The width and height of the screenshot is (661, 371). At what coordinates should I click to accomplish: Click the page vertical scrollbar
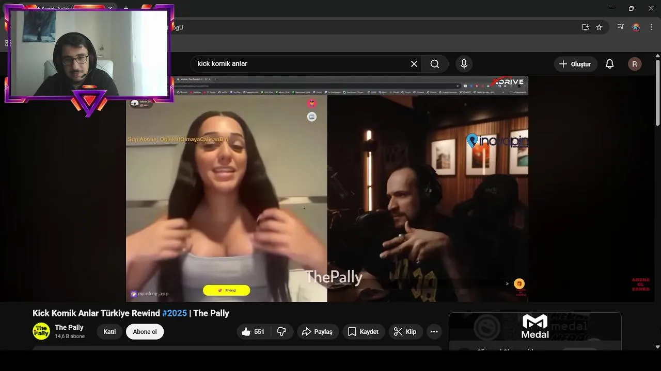(657, 92)
